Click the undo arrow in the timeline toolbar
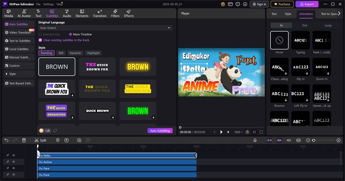Screen dimensions: 345x181 [6, 140]
